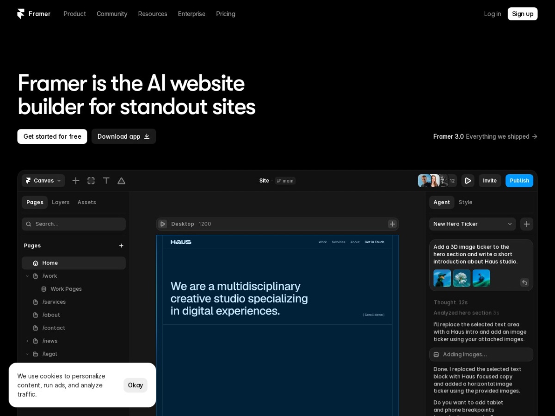Viewport: 555px width, 416px height.
Task: Click the first attached image thumbnail
Action: click(x=442, y=278)
